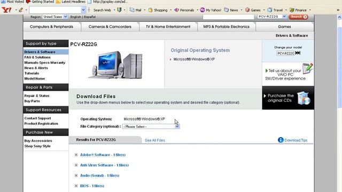Click Tell us about your VAIO PC link
This screenshot has width=342, height=192.
[x=285, y=75]
